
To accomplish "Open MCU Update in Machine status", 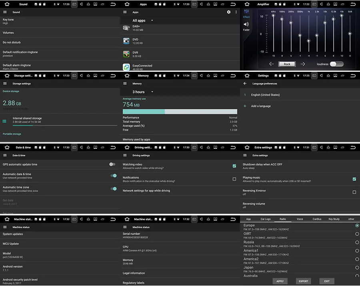I will click(x=60, y=244).
